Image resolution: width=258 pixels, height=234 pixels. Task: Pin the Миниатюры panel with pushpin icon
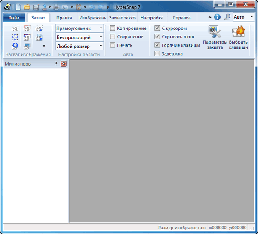tap(56, 64)
